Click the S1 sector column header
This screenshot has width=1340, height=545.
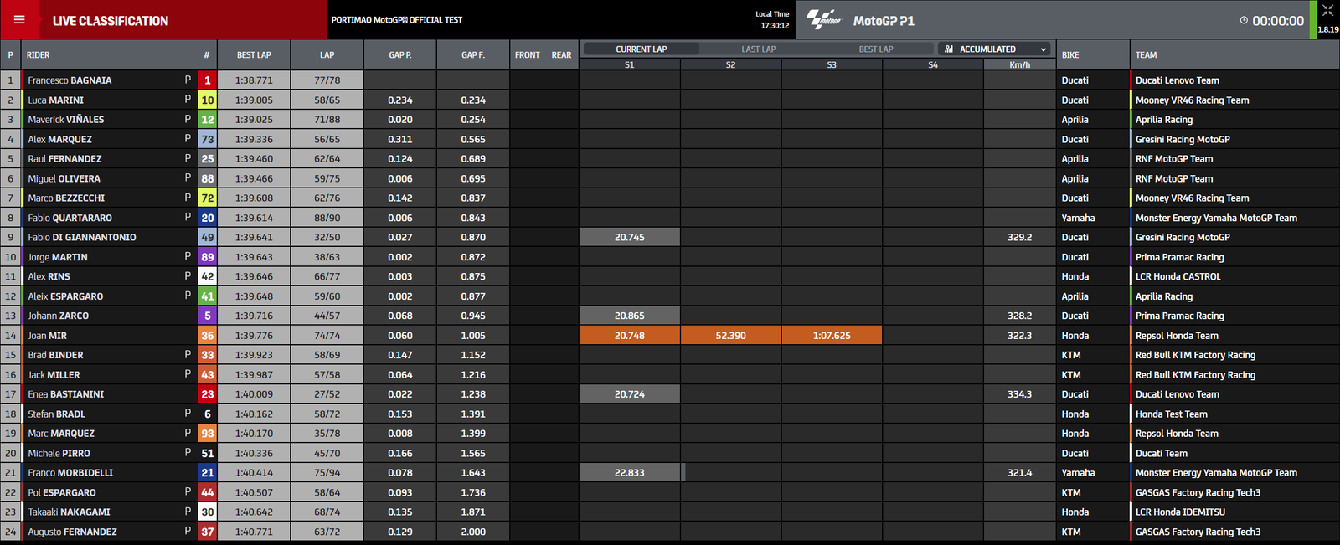[x=629, y=65]
